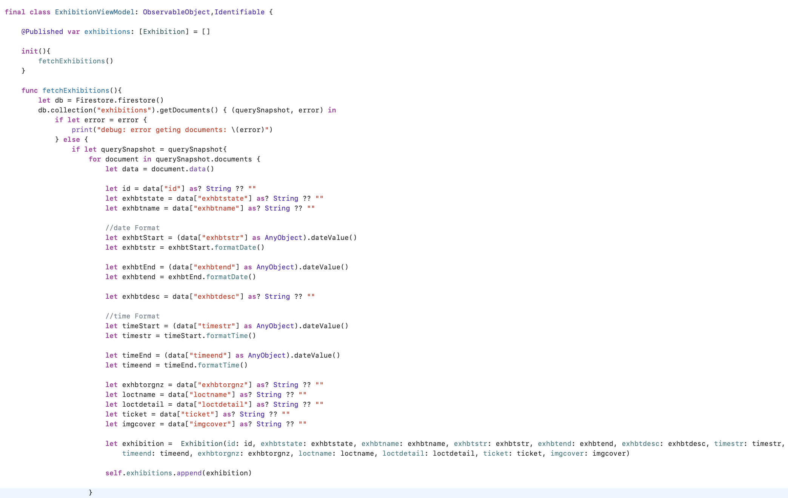Click the init keyword
This screenshot has height=498, width=788.
coord(29,51)
